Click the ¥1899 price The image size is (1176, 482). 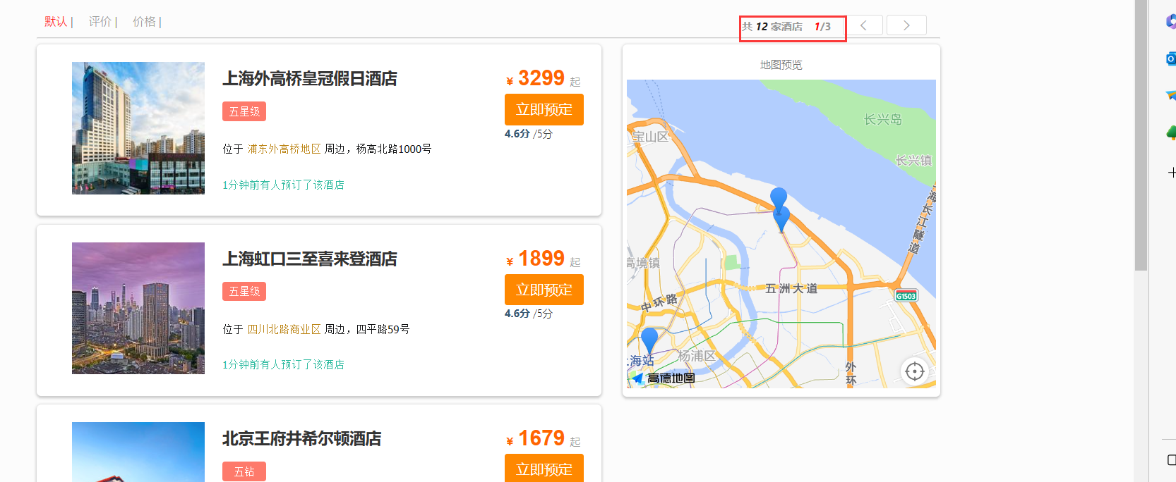535,259
